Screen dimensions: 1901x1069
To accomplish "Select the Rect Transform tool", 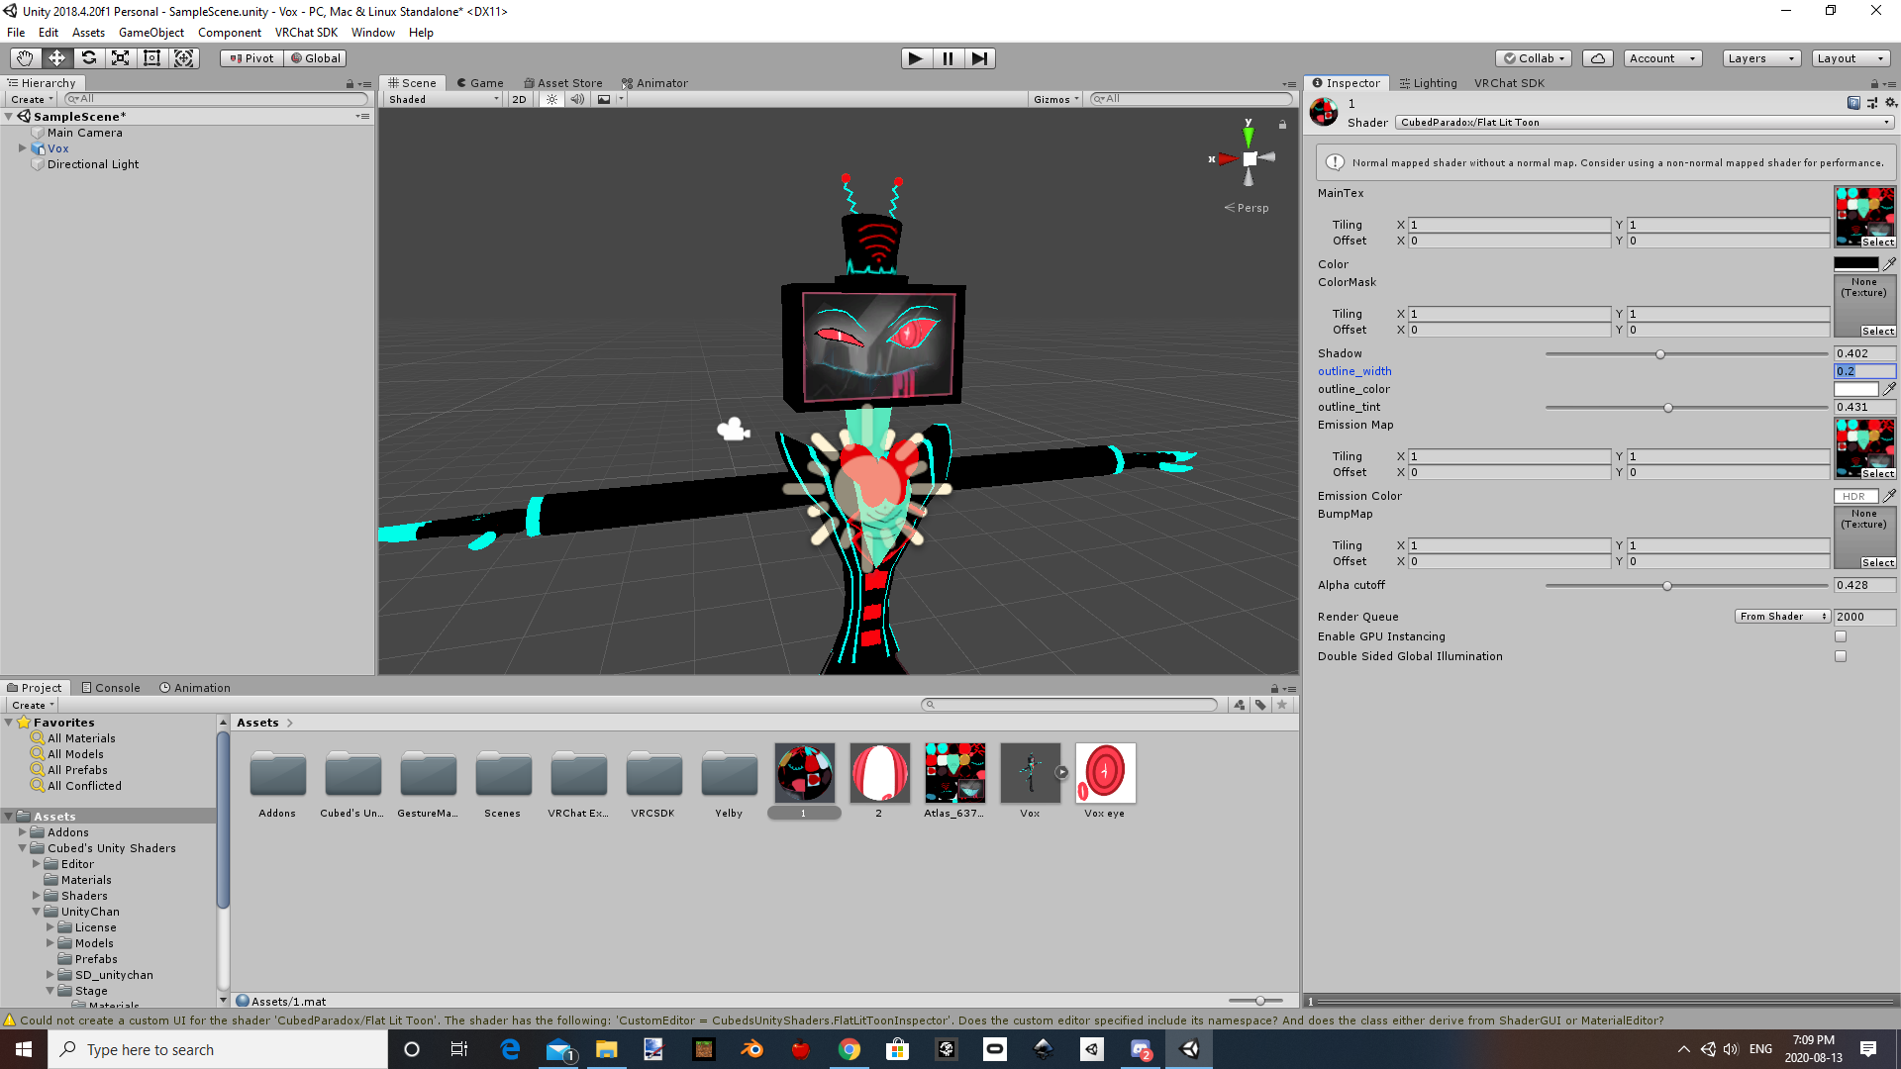I will coord(151,58).
